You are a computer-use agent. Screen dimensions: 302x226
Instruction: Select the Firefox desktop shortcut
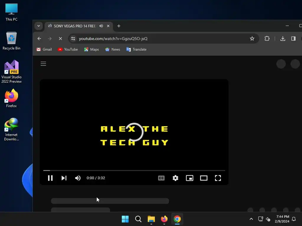tap(12, 98)
